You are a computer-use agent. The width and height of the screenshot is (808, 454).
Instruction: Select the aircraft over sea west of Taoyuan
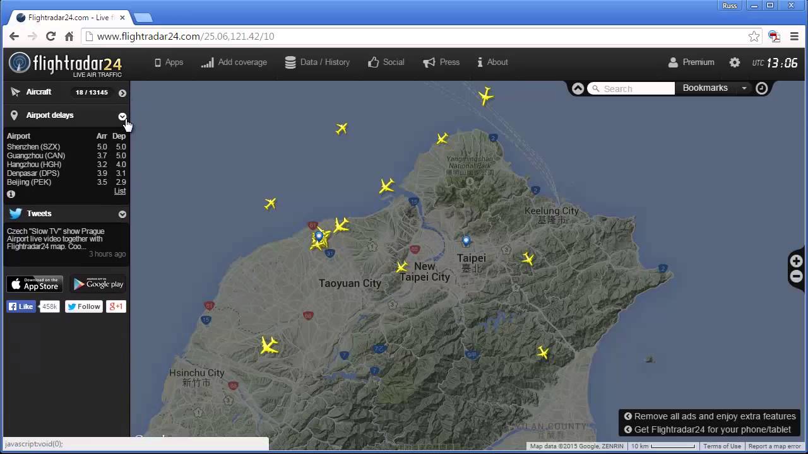(270, 204)
